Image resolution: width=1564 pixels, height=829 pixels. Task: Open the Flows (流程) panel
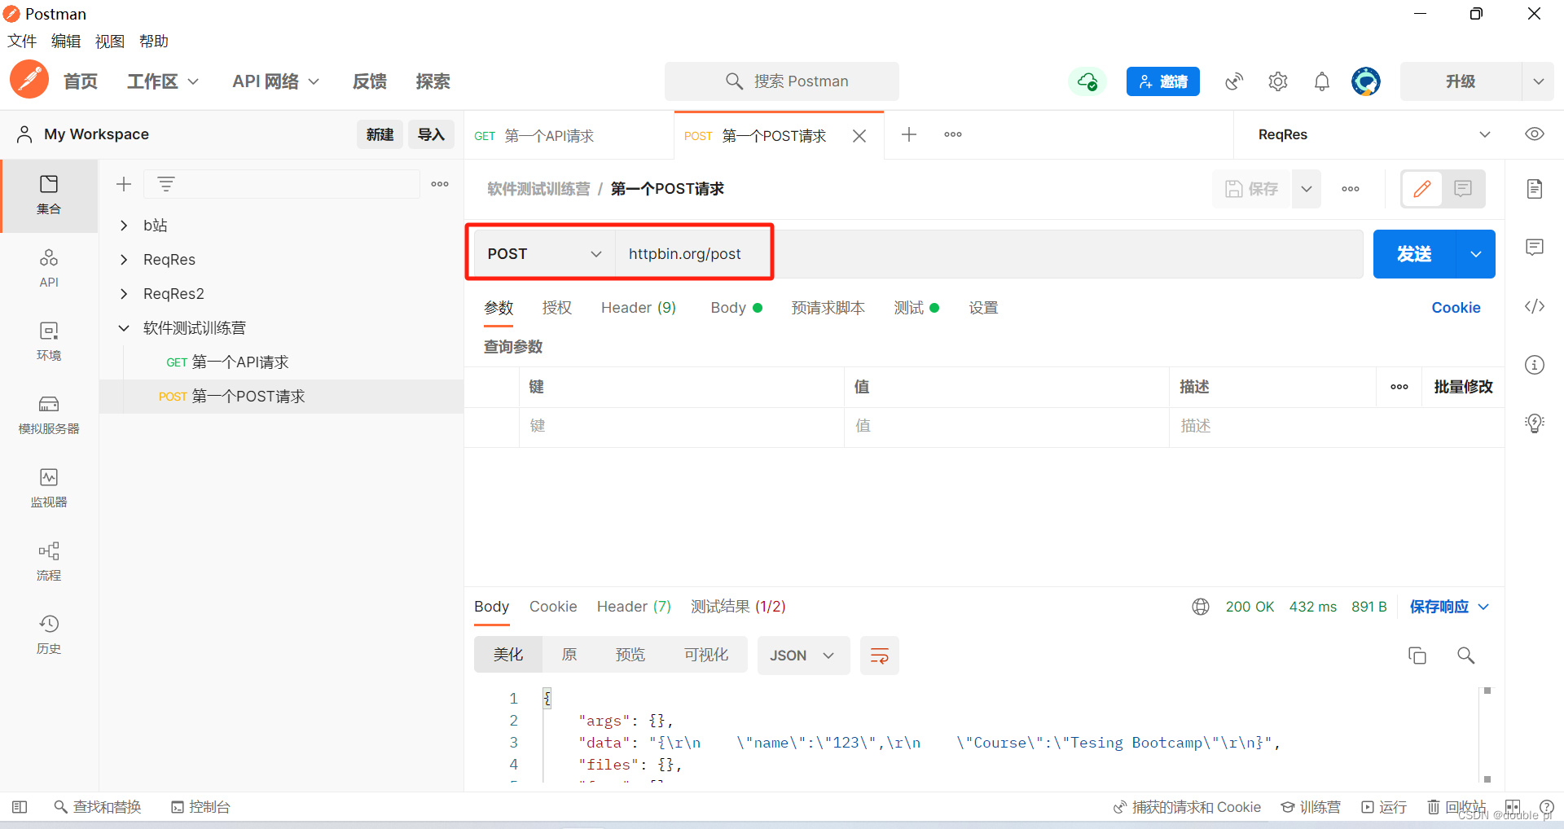[x=49, y=561]
